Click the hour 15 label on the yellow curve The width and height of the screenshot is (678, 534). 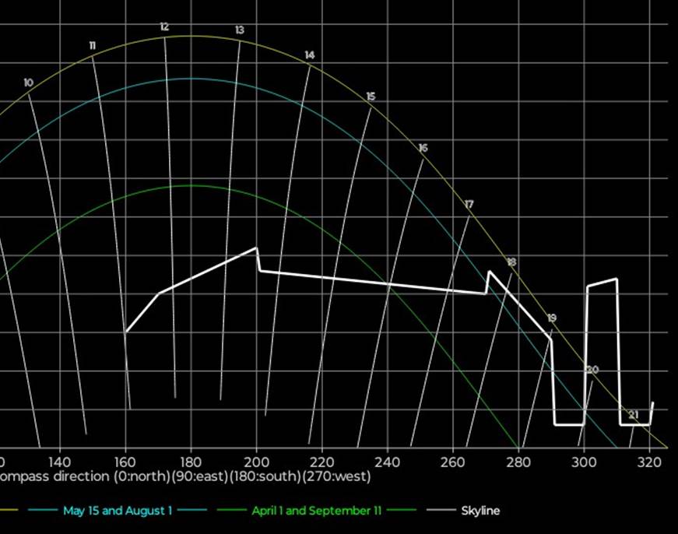tap(371, 97)
